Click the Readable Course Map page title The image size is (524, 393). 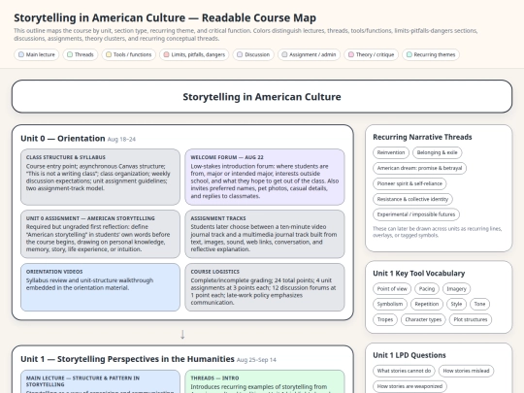[165, 17]
